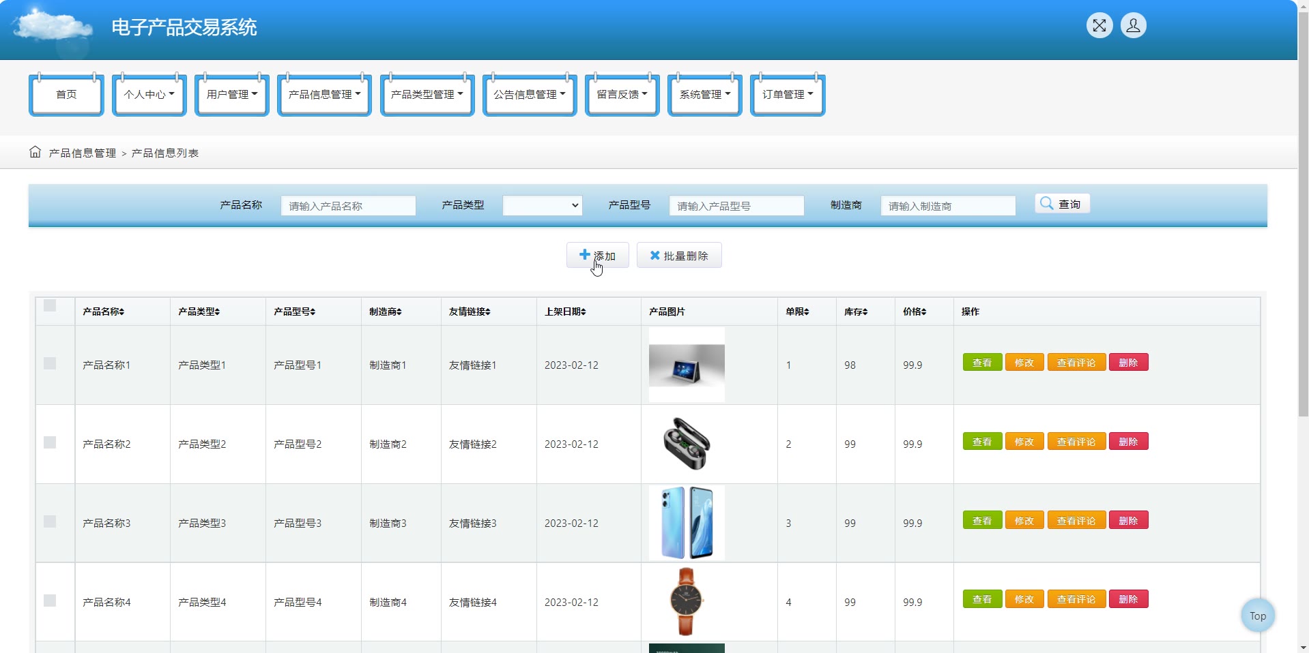The image size is (1309, 653).
Task: Sort table by 产品类型 column
Action: [x=199, y=312]
